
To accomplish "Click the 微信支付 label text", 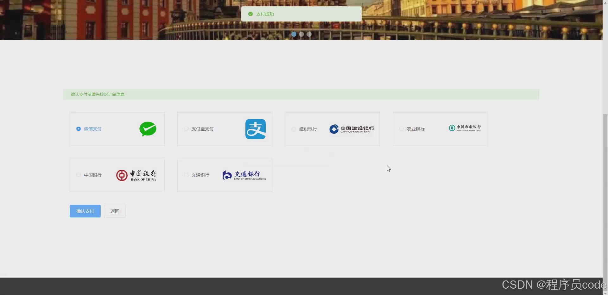I will (x=93, y=129).
